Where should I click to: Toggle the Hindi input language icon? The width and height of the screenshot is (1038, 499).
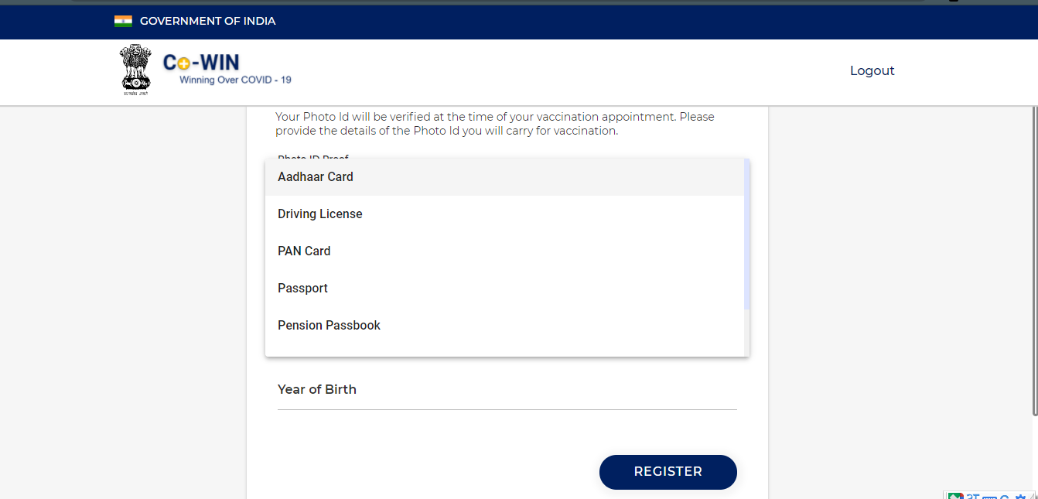(973, 496)
